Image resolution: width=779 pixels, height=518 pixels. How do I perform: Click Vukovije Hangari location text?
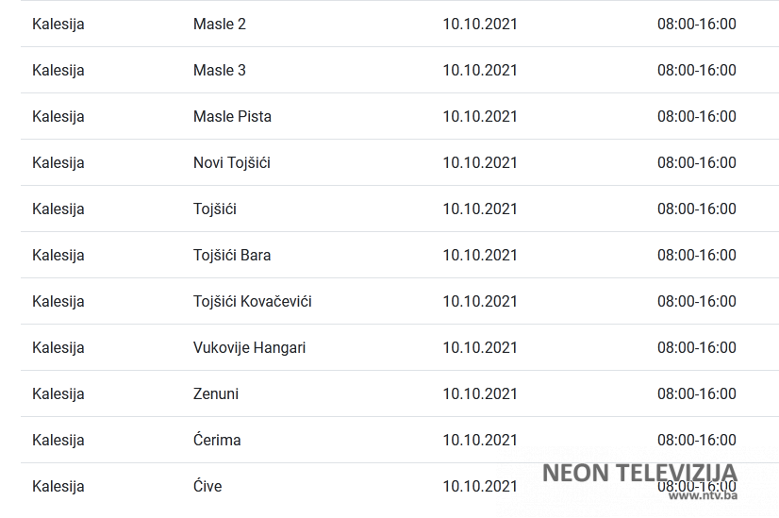249,347
